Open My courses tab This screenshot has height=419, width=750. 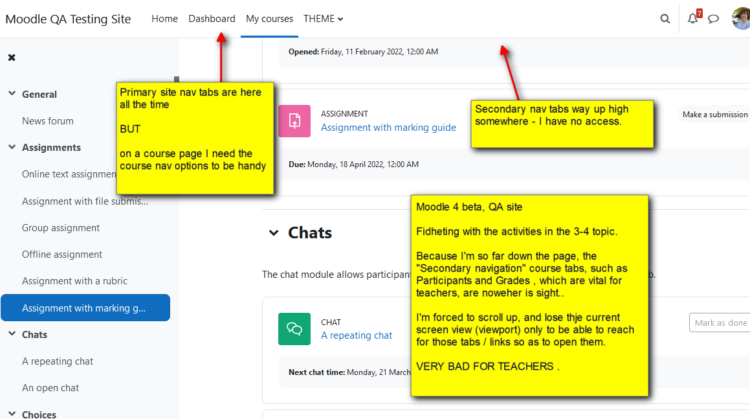(x=269, y=19)
